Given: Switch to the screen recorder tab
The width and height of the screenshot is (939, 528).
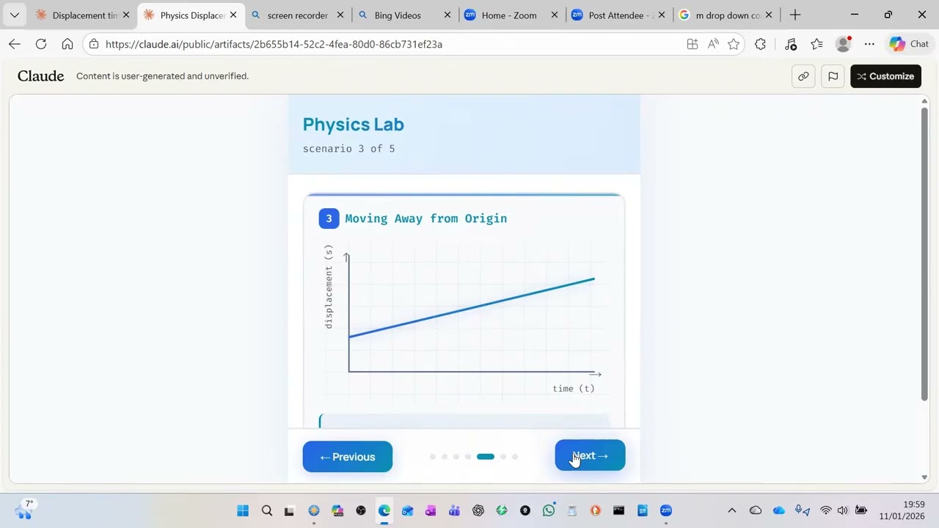Looking at the screenshot, I should (x=297, y=15).
